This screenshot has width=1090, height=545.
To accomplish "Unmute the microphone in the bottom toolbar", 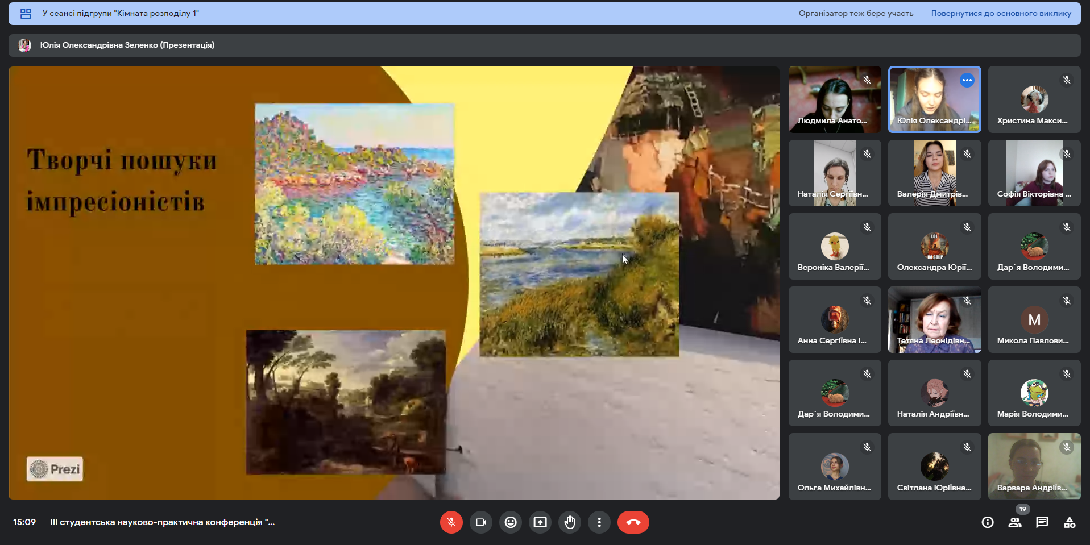I will click(451, 522).
